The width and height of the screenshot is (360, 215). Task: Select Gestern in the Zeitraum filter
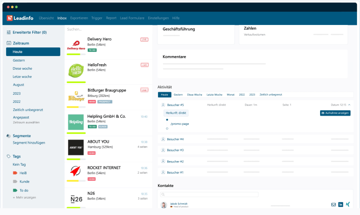tap(19, 60)
